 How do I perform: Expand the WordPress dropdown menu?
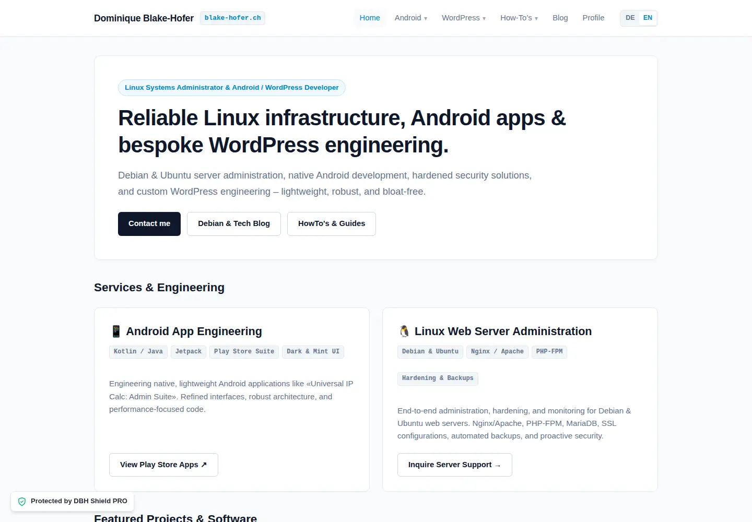pos(464,18)
